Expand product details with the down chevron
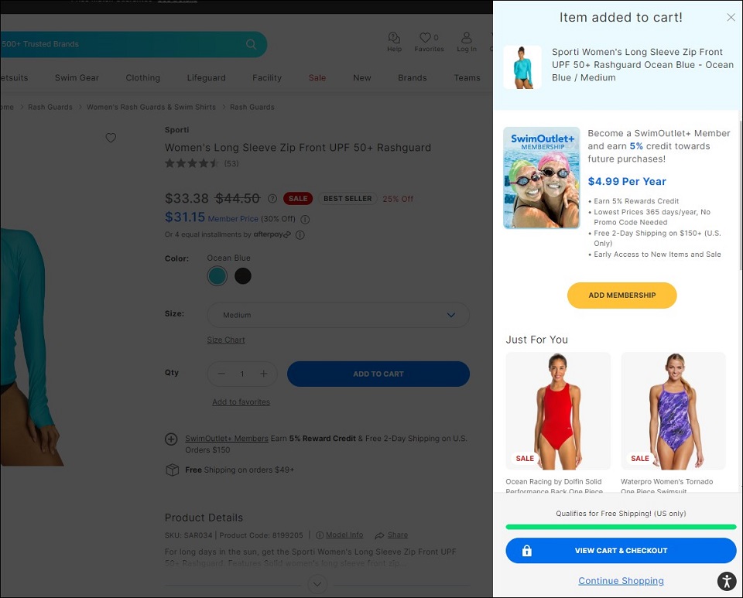743x598 pixels. (317, 584)
